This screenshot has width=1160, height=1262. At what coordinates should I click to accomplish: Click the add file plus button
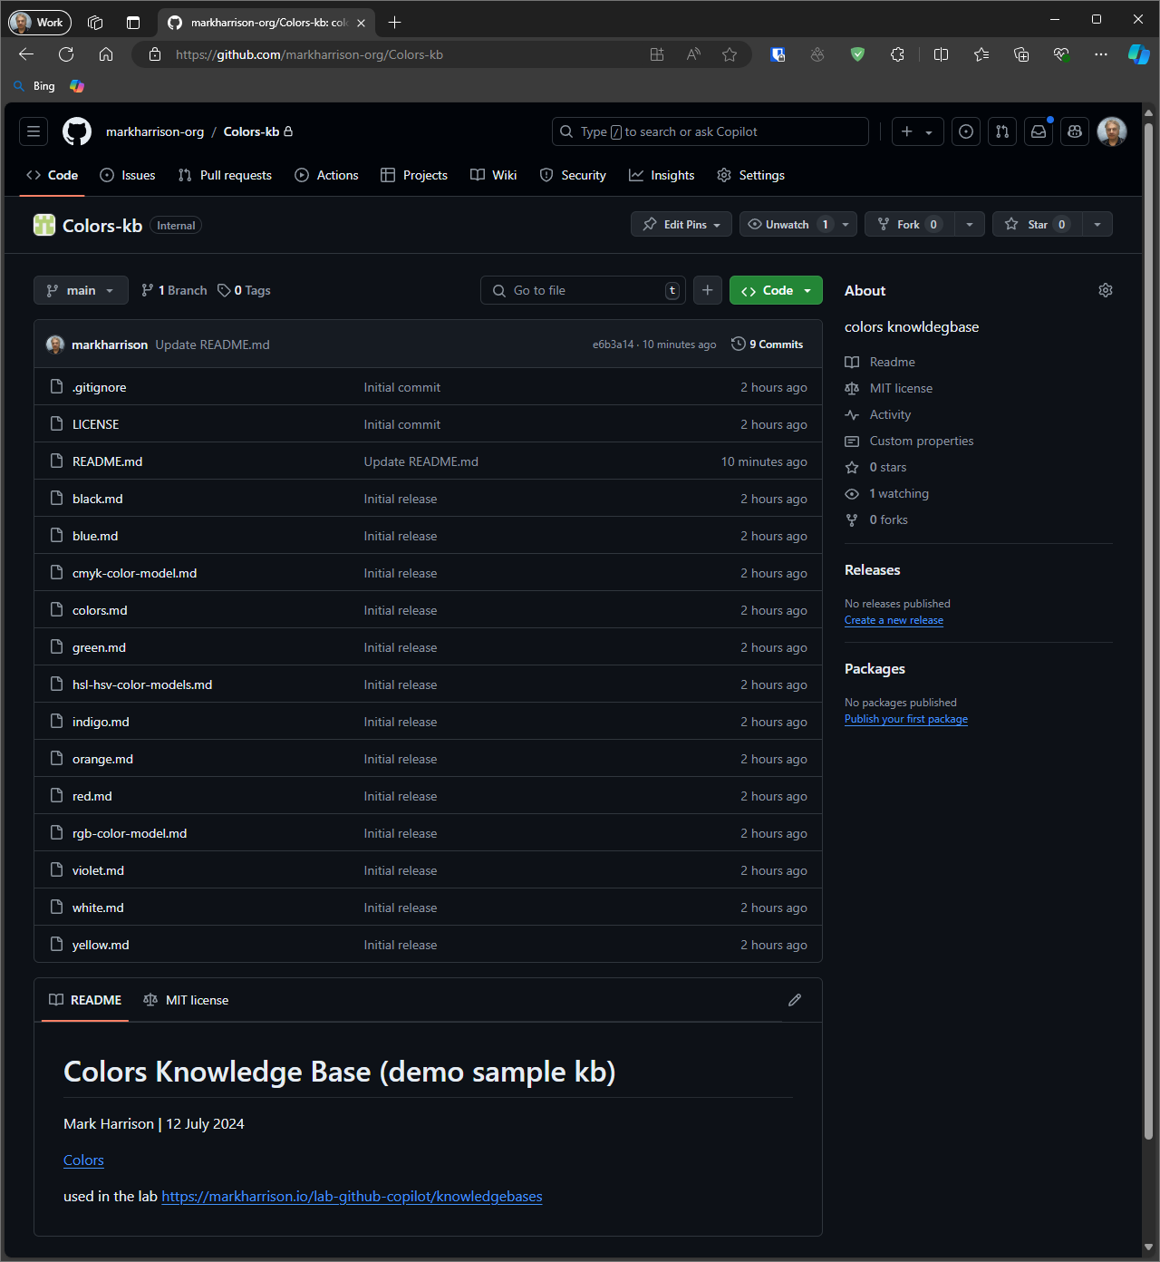click(708, 290)
